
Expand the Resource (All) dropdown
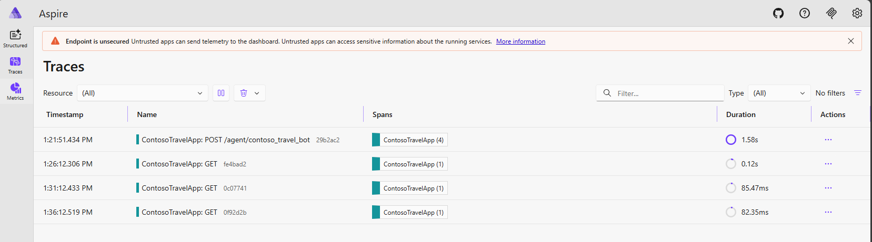tap(142, 93)
